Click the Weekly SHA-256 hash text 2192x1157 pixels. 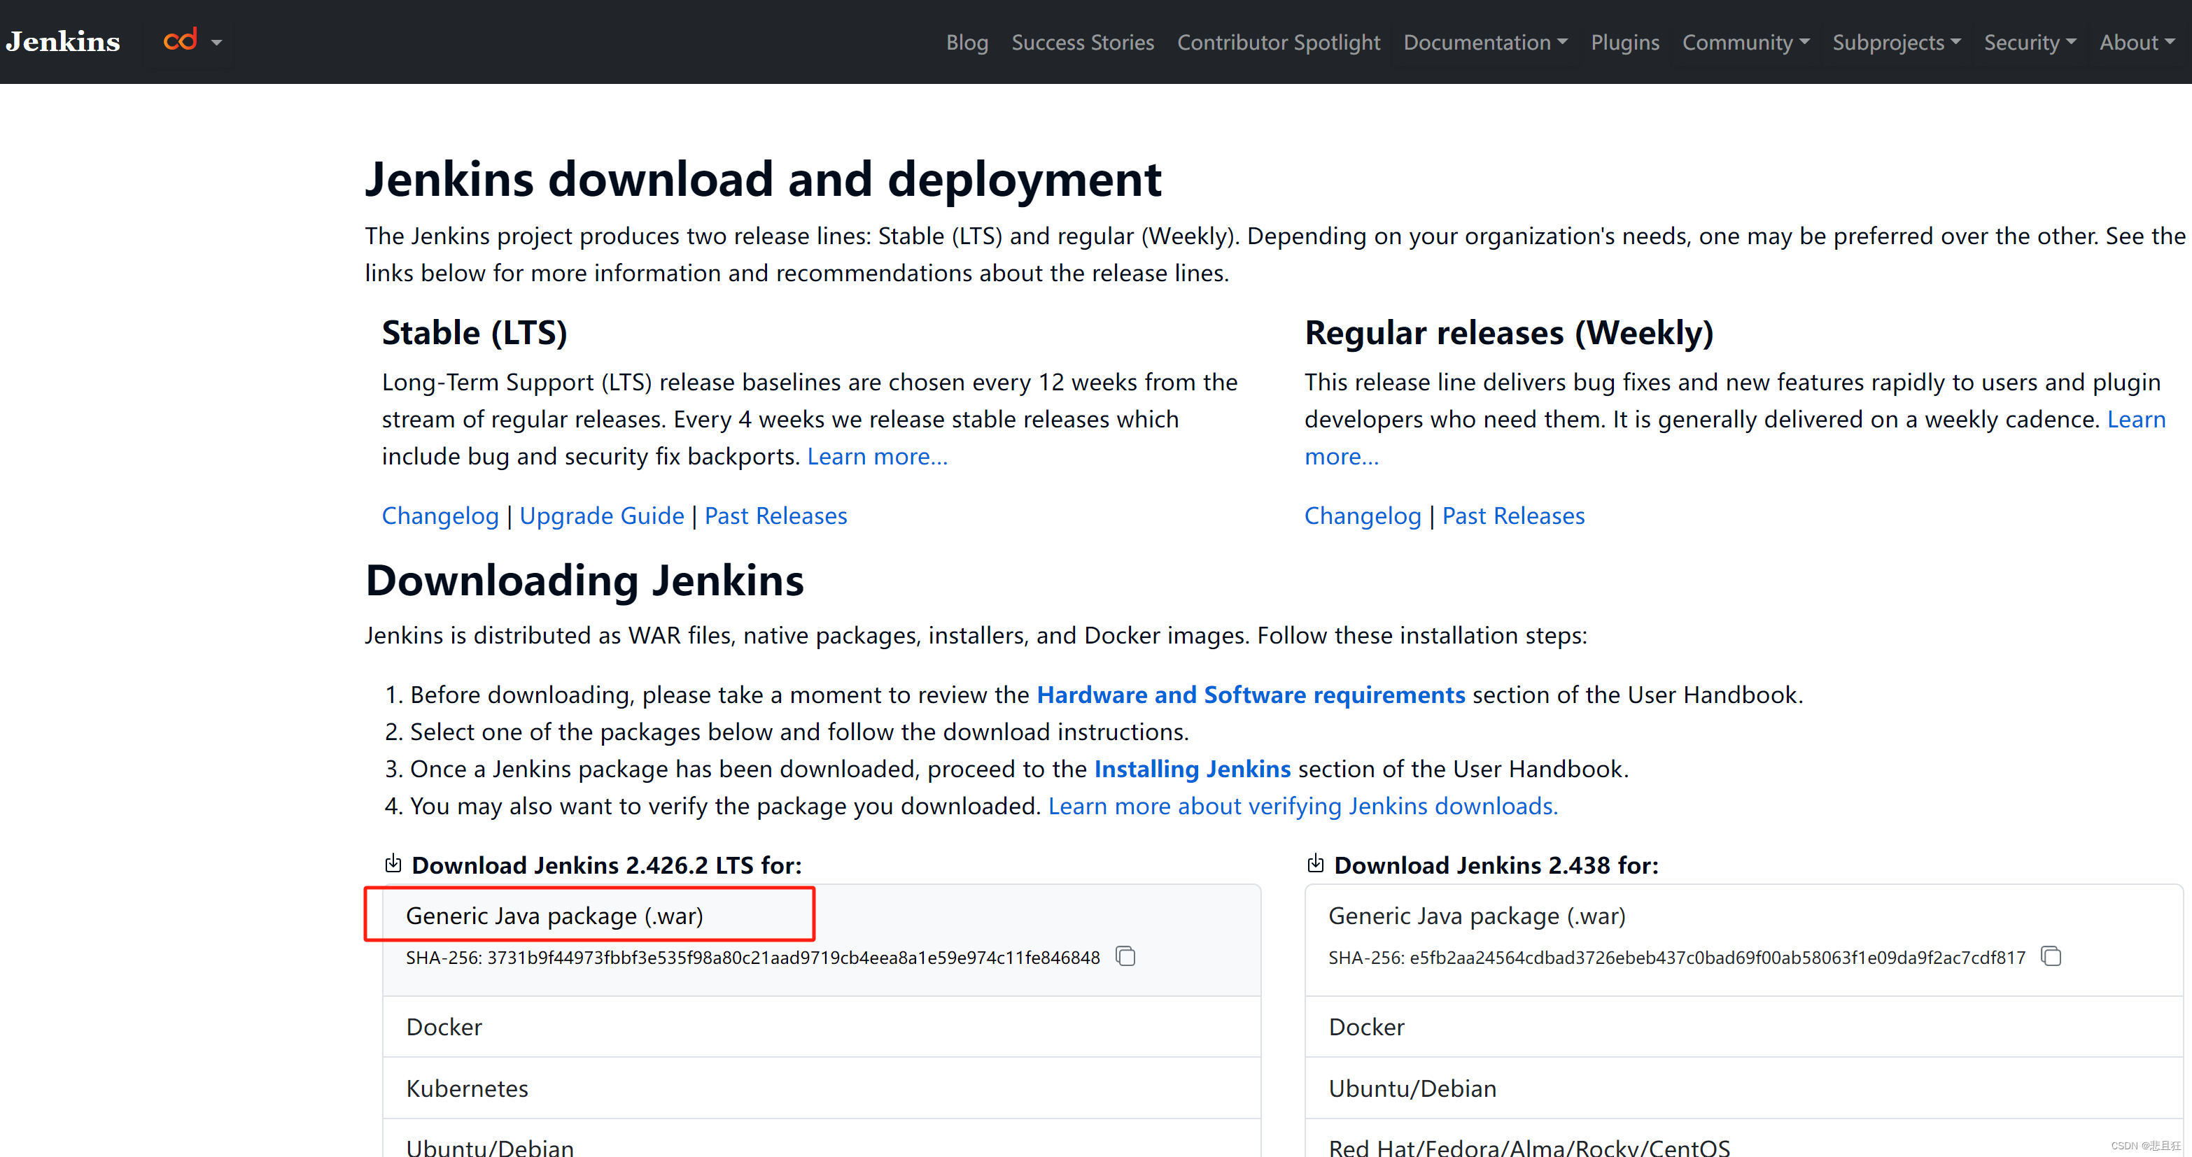click(1676, 958)
